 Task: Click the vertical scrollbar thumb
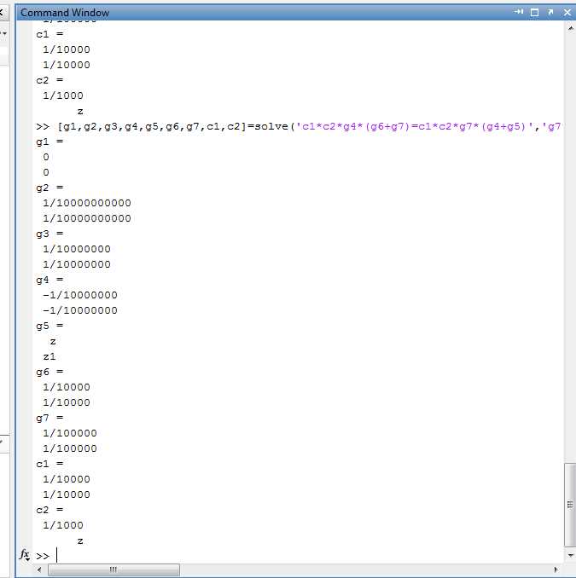(x=570, y=505)
